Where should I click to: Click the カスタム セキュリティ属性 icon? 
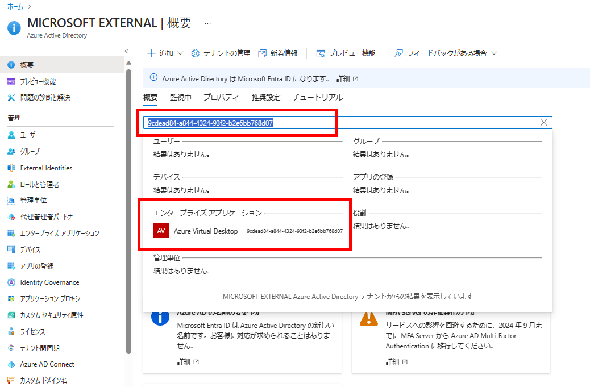pyautogui.click(x=11, y=315)
